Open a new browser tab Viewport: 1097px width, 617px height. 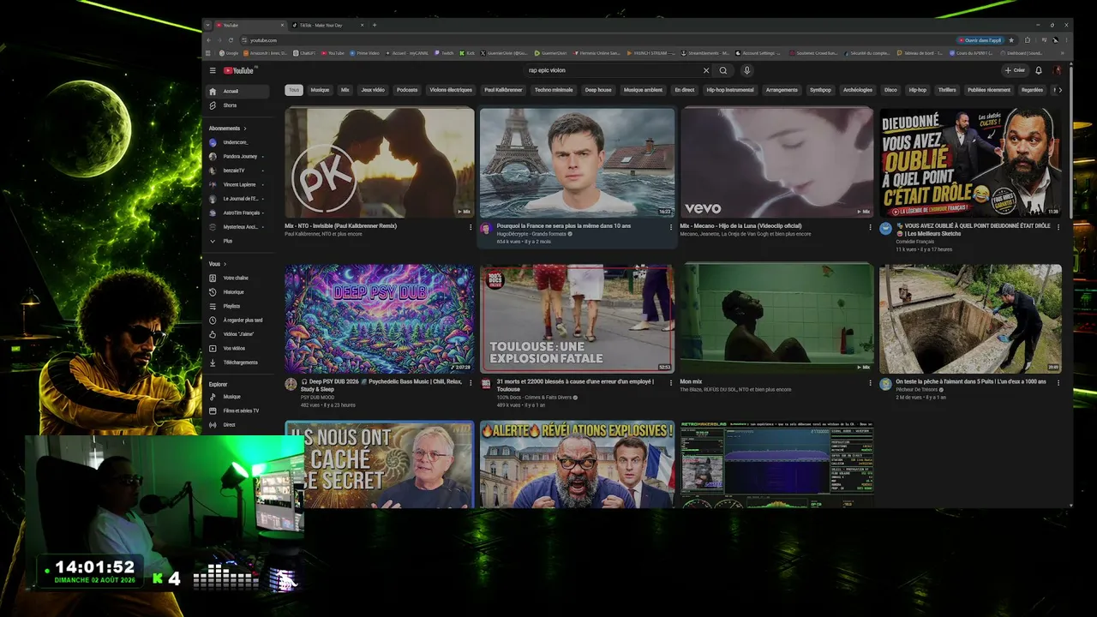point(374,25)
